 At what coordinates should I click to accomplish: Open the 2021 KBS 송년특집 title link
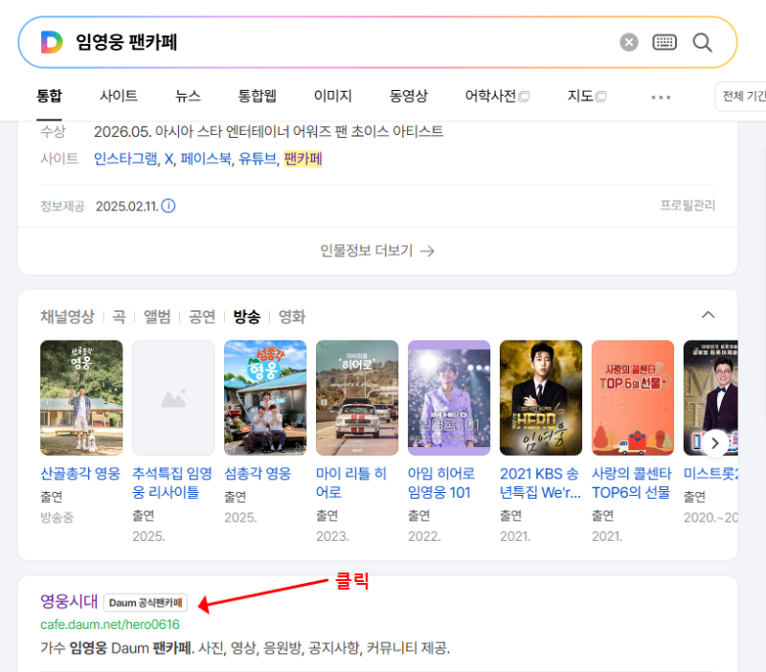point(540,482)
